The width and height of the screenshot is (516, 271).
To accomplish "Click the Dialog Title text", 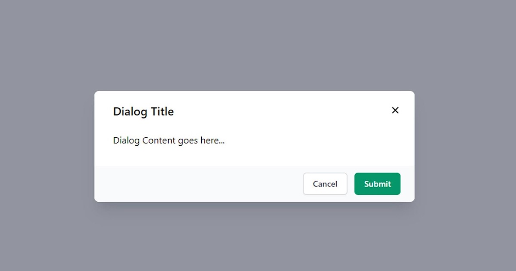I will click(143, 111).
